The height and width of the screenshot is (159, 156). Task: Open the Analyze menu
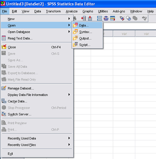[71, 12]
